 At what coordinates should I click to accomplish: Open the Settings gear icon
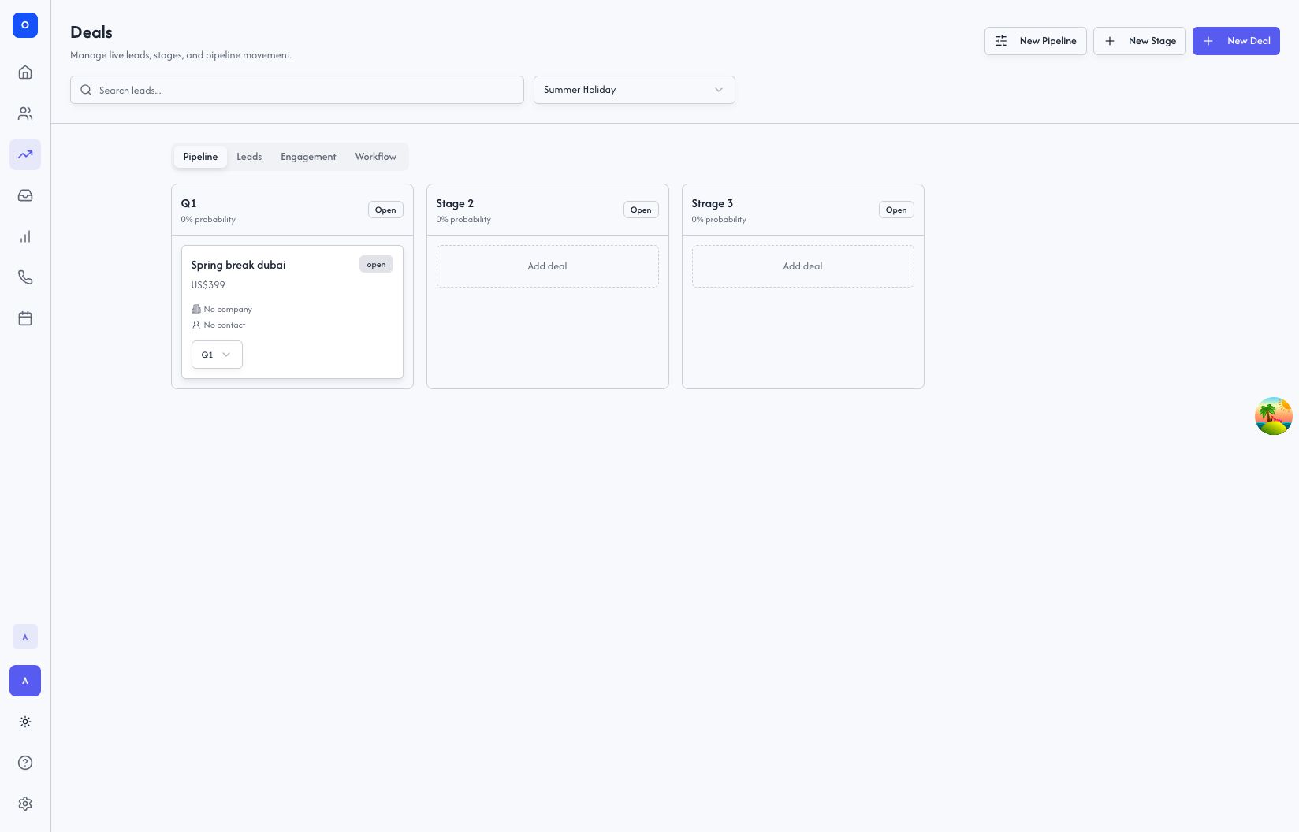click(25, 804)
